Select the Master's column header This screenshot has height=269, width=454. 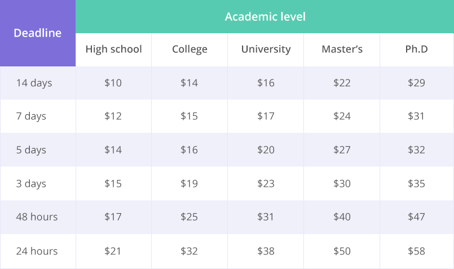pos(342,50)
